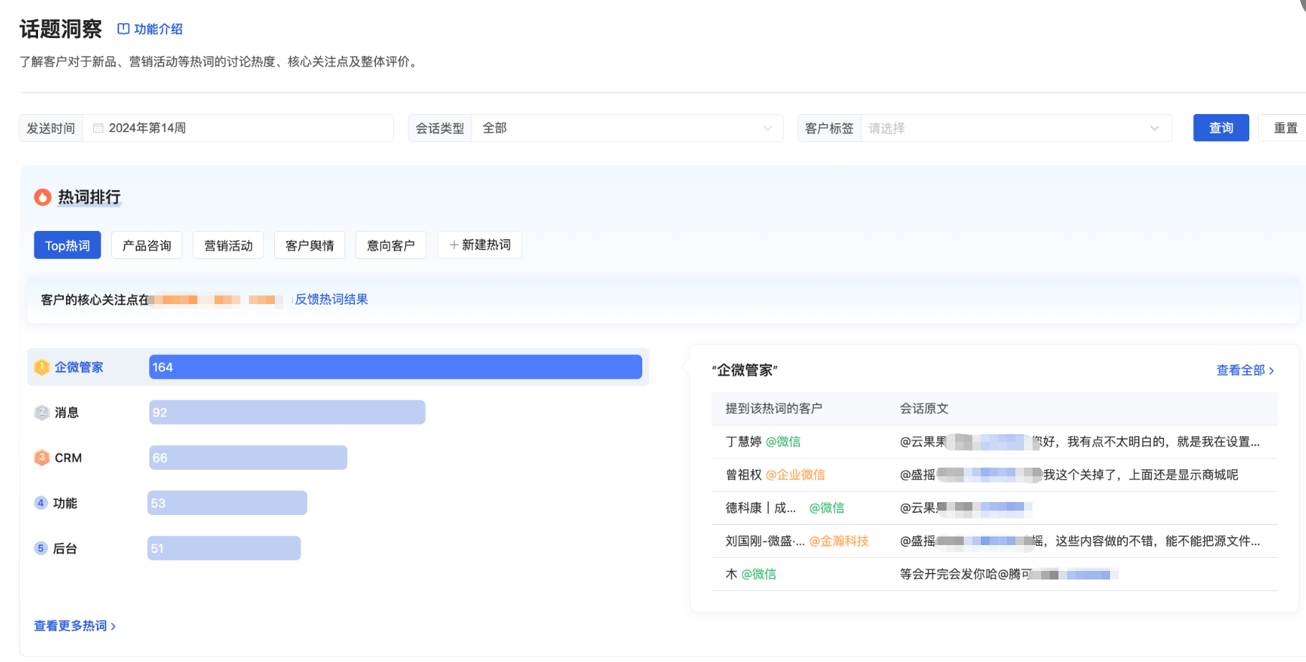Switch to the 客户舆情 tab
The width and height of the screenshot is (1306, 662).
[309, 245]
